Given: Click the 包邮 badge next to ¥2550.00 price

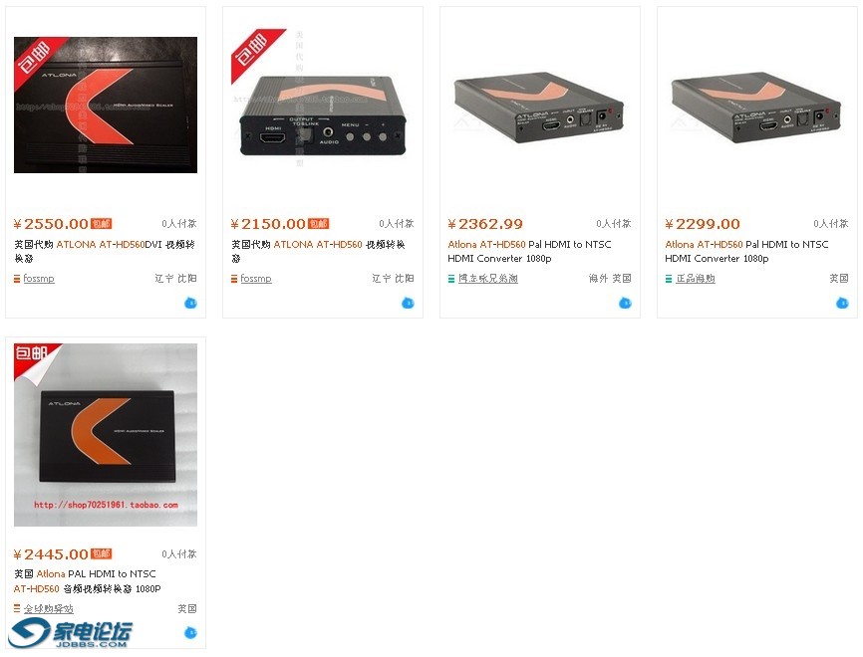Looking at the screenshot, I should (102, 223).
